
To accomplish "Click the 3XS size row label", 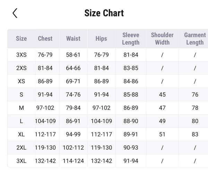I will pos(21,55).
